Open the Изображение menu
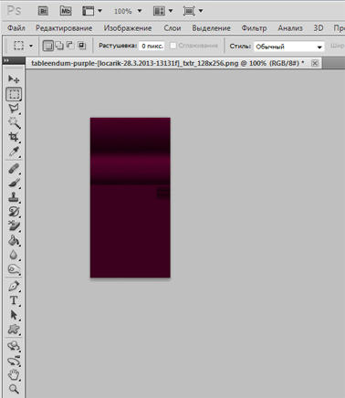The height and width of the screenshot is (398, 345). (128, 28)
